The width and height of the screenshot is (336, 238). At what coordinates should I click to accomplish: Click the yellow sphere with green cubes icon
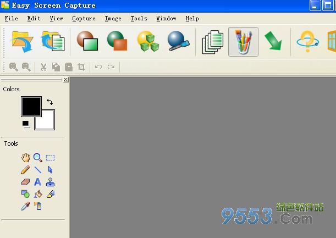148,41
